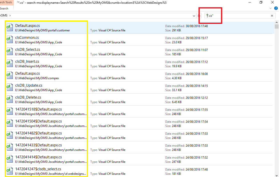The image size is (279, 177).
Task: Click the C# icon for clsCommon.cs
Action: point(9,39)
